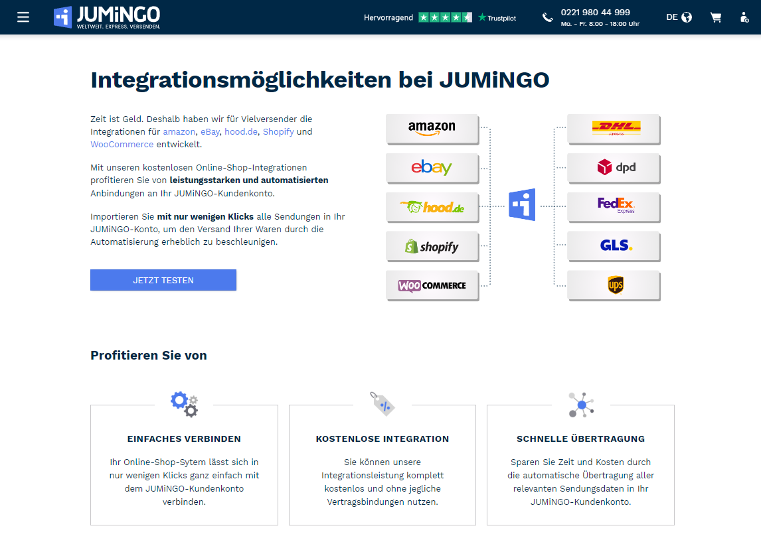Viewport: 761px width, 550px height.
Task: Follow the amazon link in text
Action: tap(179, 131)
